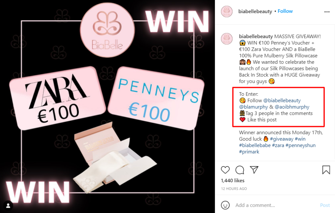
Task: Open the #primark hashtag
Action: (249, 152)
